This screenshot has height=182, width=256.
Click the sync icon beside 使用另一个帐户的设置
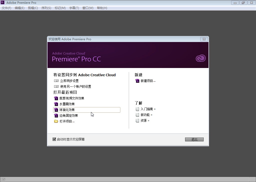[56, 86]
